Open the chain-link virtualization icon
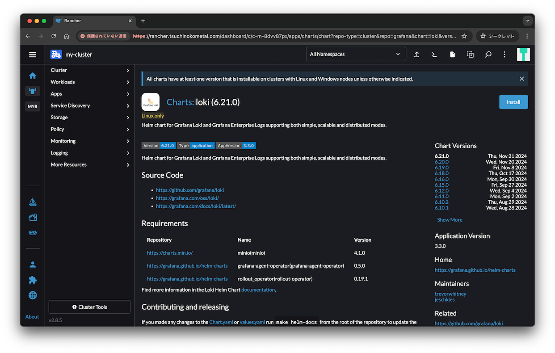The image size is (555, 353). tap(33, 233)
